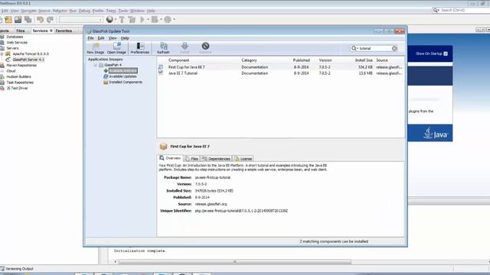The height and width of the screenshot is (275, 490).
Task: Select Installed Components in the tree
Action: tap(126, 82)
